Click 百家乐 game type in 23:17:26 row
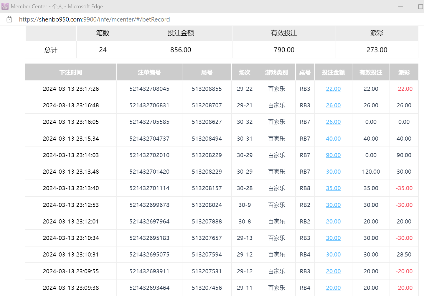Viewport: 424px width, 296px height. [x=276, y=89]
